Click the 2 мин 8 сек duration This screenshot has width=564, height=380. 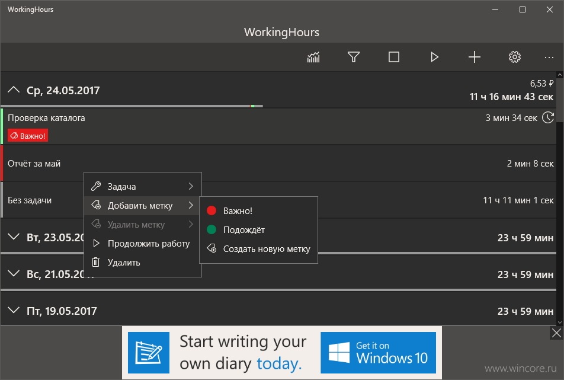[530, 164]
